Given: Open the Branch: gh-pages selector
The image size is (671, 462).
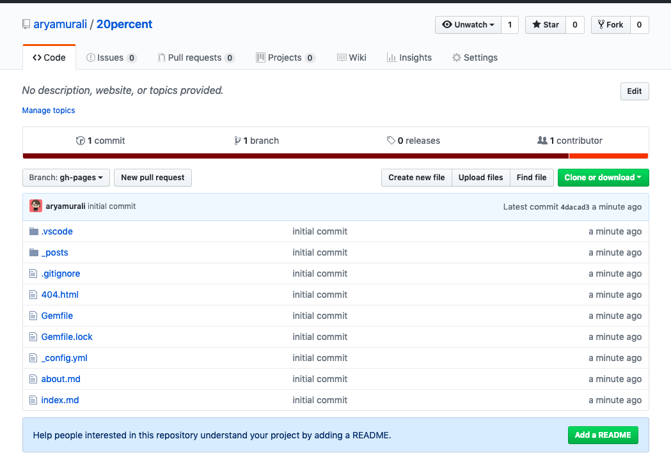Looking at the screenshot, I should tap(66, 178).
